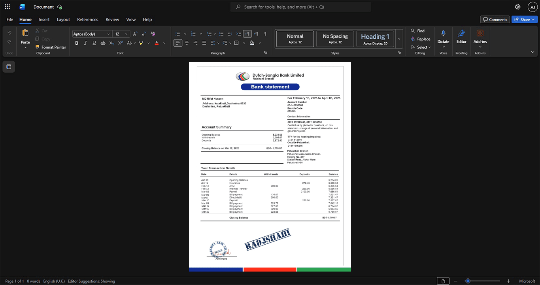Open Paragraph settings dialog launcher
Screen dimensions: 540x285
point(266,53)
